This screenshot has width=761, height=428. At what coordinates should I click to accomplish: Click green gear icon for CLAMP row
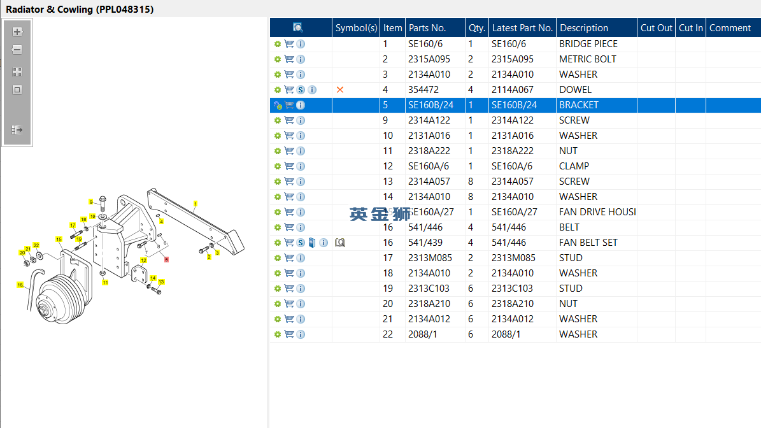coord(278,166)
